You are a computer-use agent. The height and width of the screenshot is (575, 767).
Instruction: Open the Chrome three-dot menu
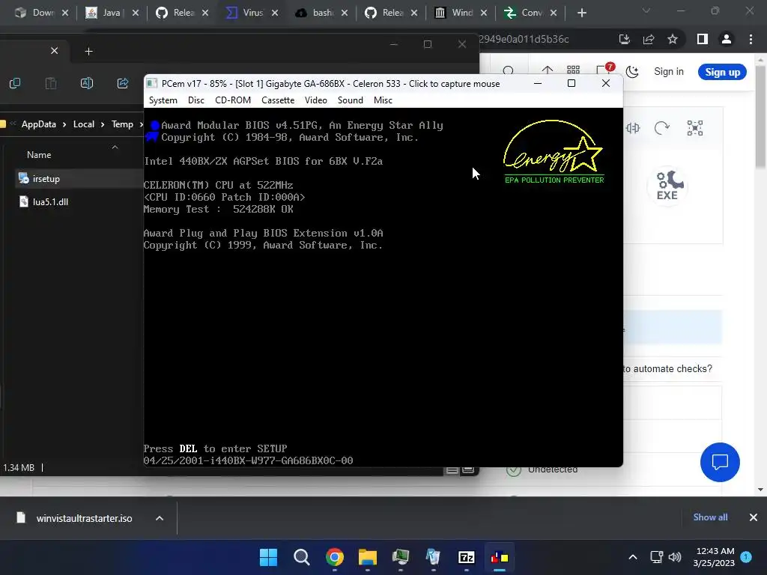751,39
